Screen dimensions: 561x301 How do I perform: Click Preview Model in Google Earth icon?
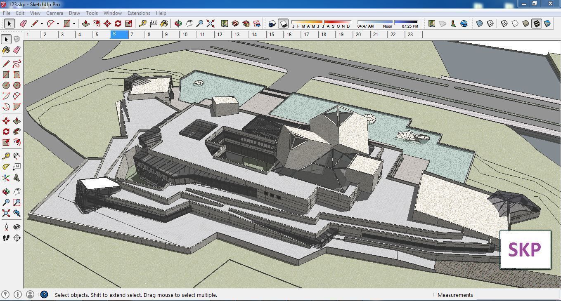[x=464, y=24]
